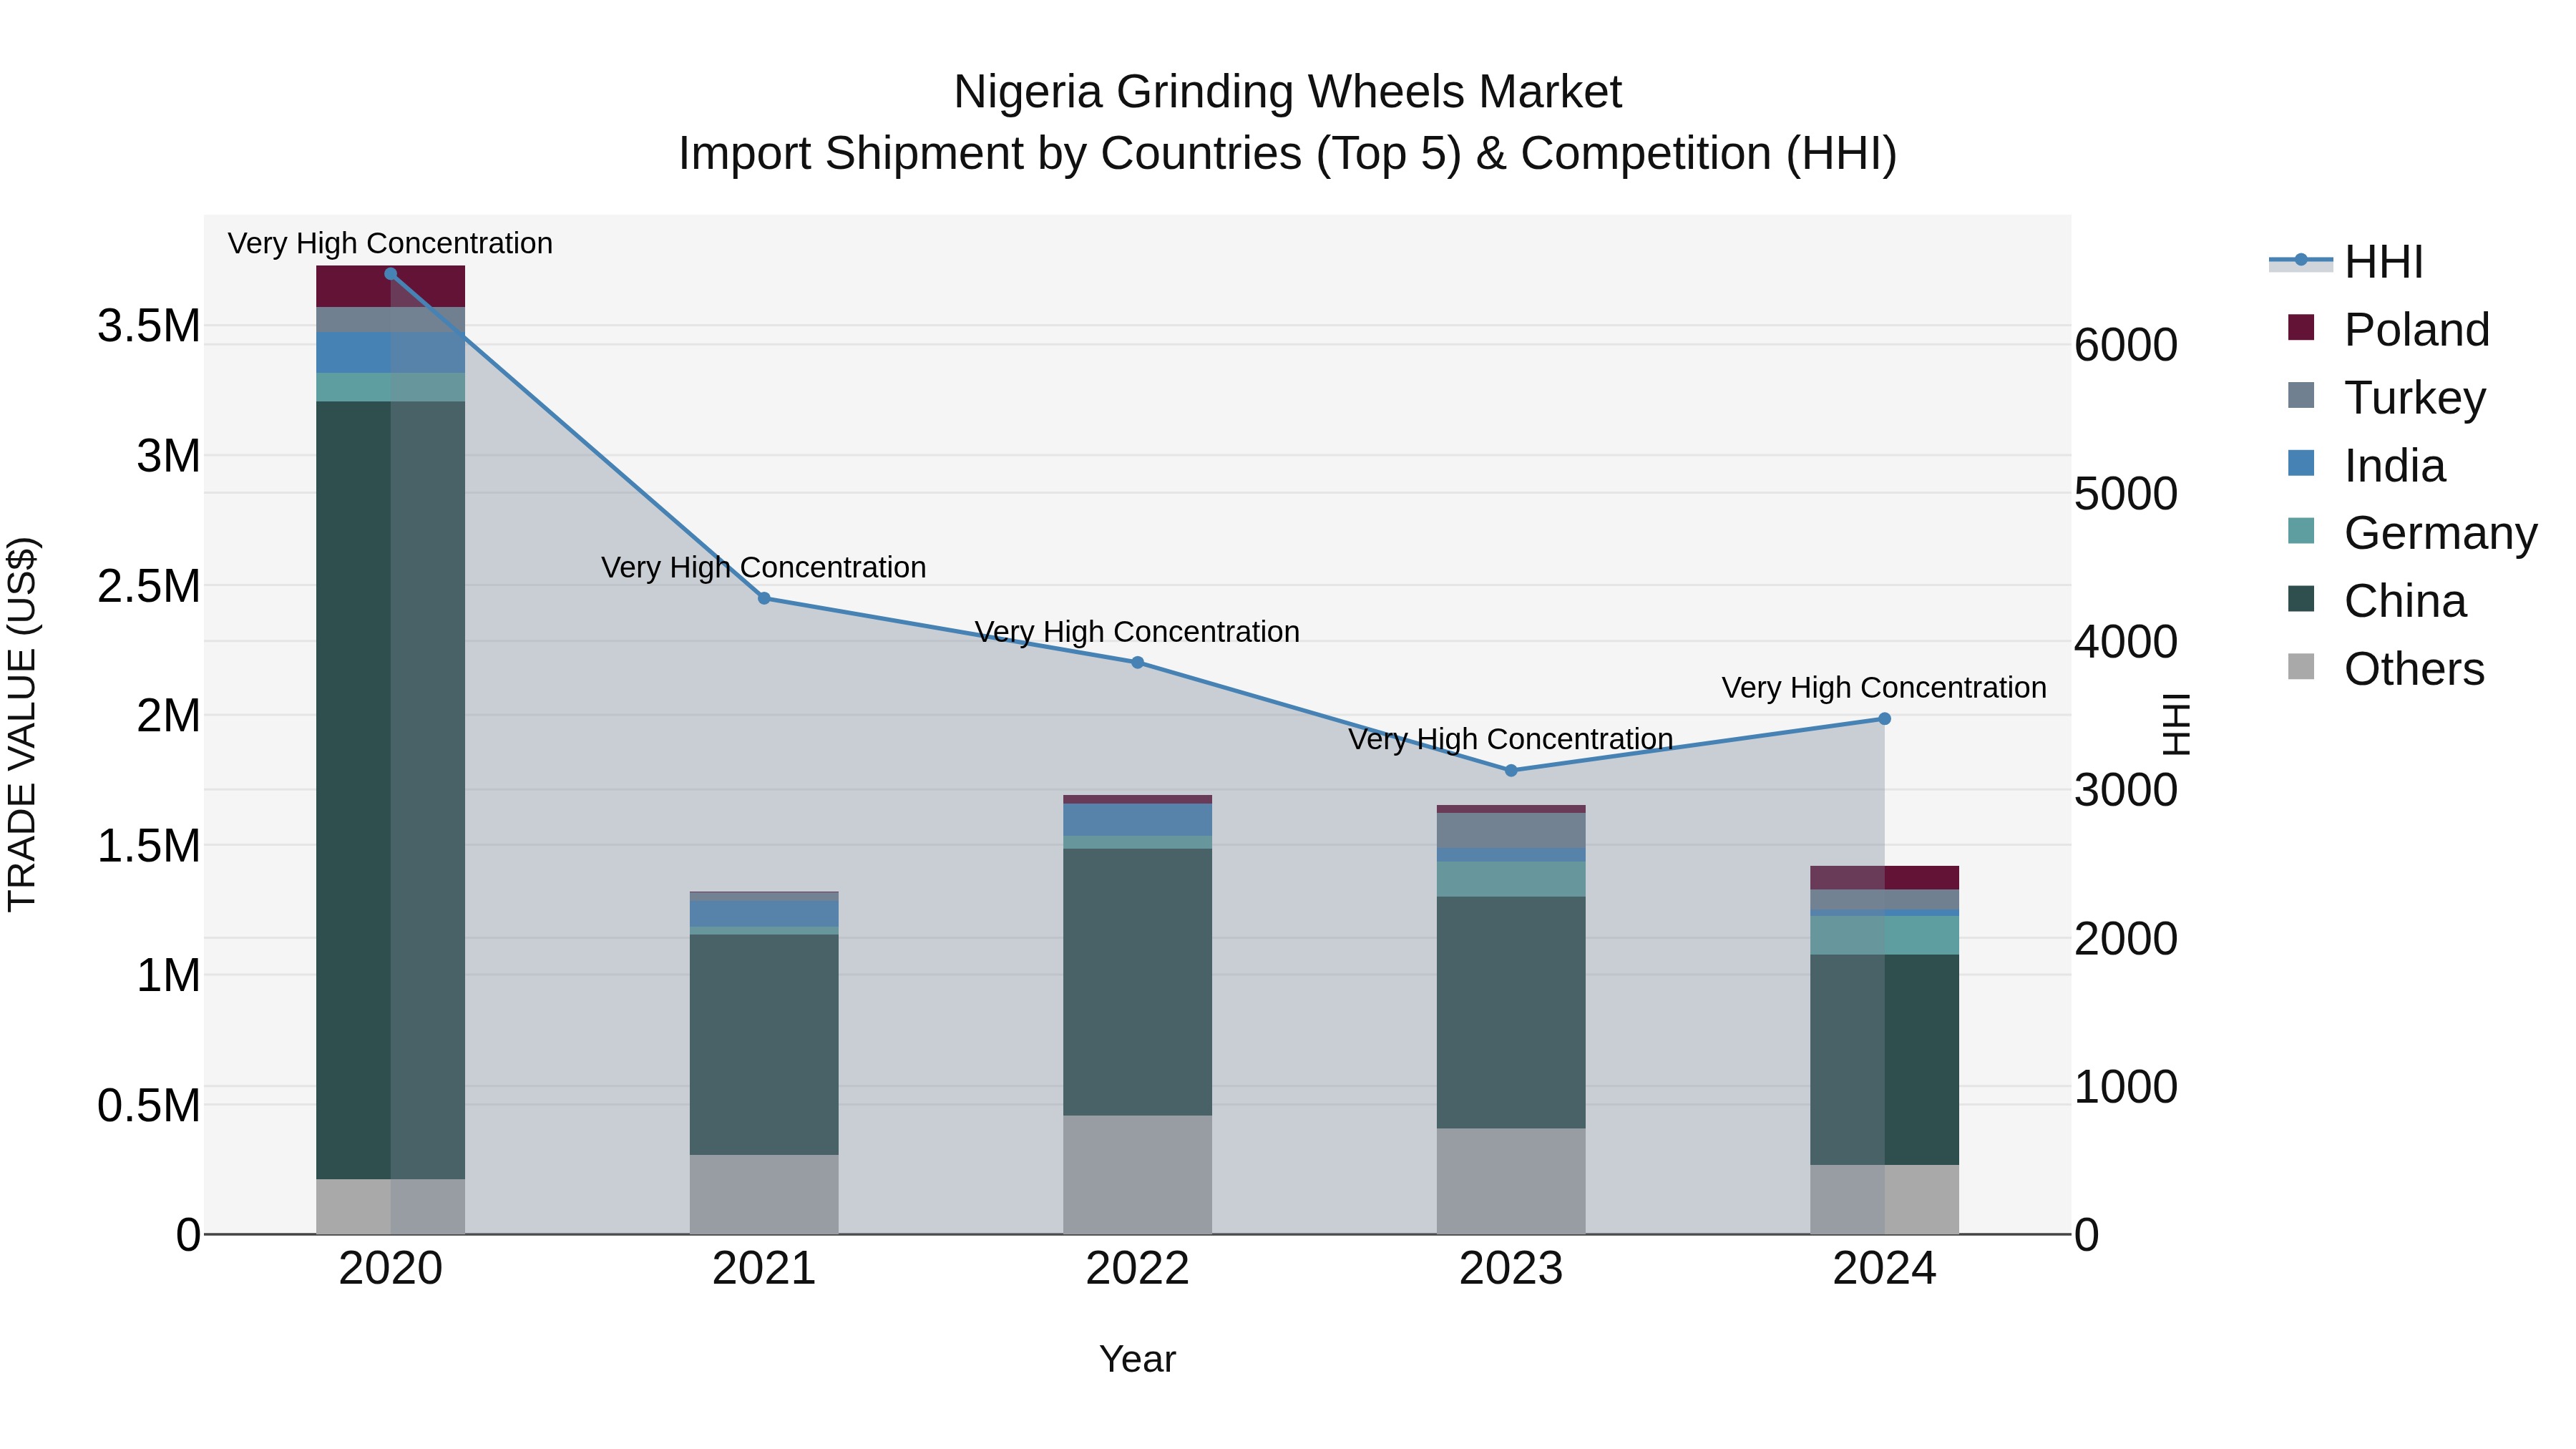The width and height of the screenshot is (2576, 1449).
Task: Toggle the Turkey legend label
Action: 2415,398
